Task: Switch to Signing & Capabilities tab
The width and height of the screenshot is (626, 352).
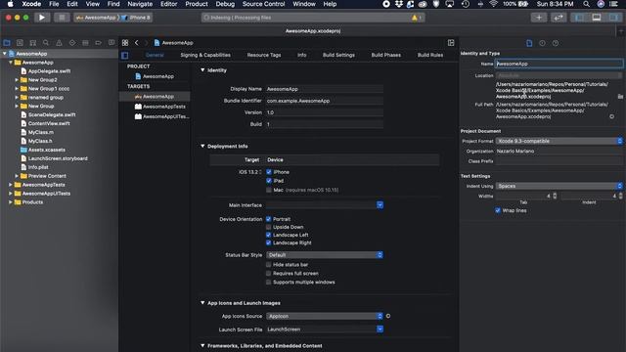Action: pyautogui.click(x=205, y=55)
